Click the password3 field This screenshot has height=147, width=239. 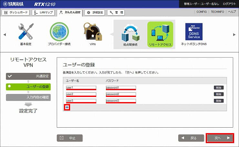click(x=121, y=101)
